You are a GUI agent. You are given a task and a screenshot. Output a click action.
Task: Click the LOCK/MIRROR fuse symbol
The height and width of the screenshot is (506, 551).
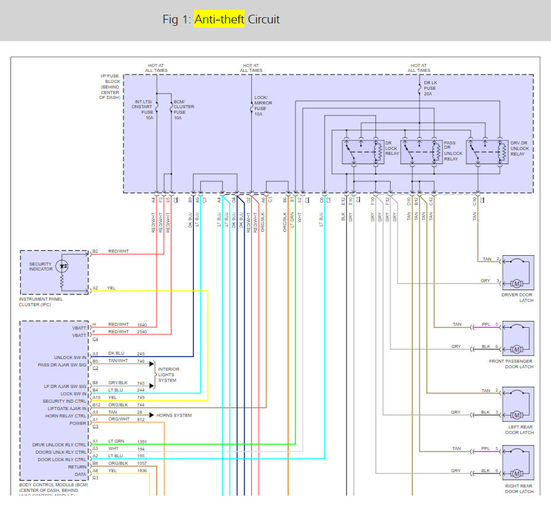[x=251, y=107]
